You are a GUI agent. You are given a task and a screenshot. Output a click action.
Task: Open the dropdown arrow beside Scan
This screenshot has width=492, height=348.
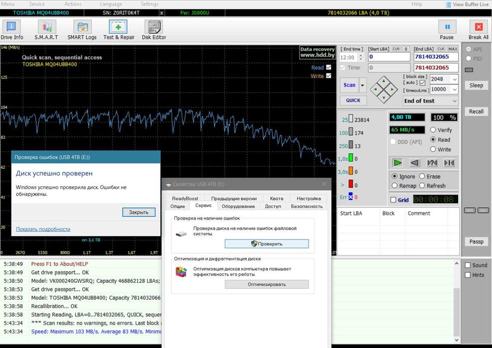(362, 85)
